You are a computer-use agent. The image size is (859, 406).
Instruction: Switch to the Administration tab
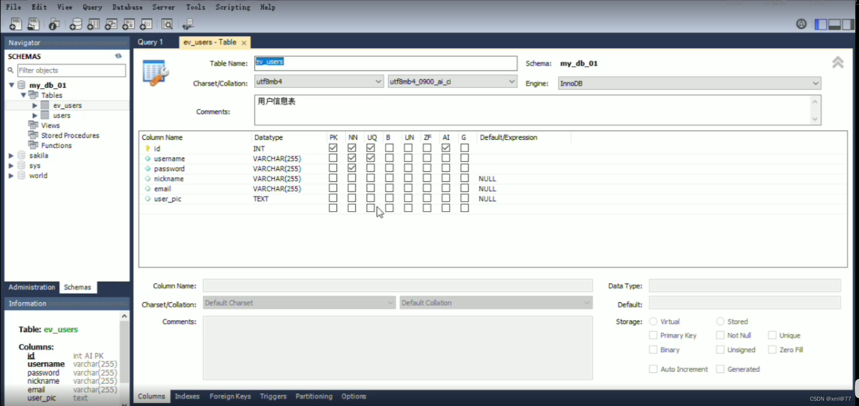pos(32,287)
